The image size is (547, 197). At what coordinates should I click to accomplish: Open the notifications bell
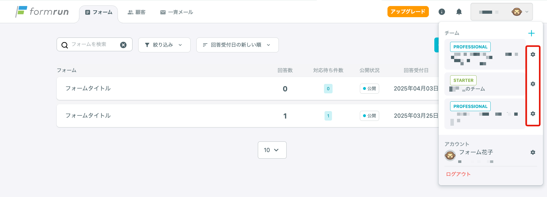459,12
